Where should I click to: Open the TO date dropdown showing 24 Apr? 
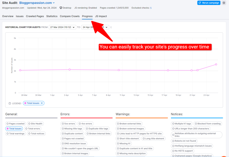coord(95,27)
